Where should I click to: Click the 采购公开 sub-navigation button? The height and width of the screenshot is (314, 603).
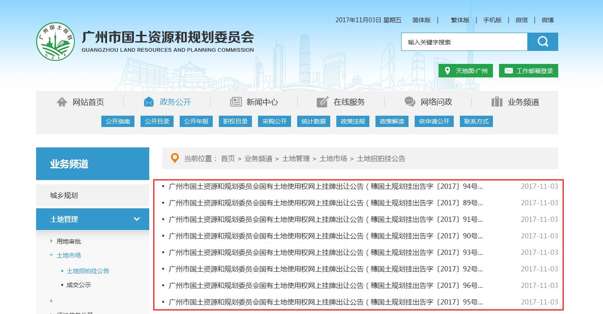click(x=275, y=121)
